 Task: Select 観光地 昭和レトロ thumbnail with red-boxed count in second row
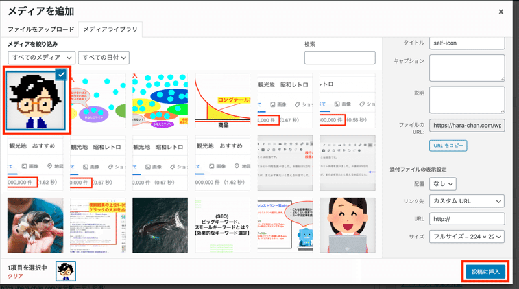coord(98,163)
